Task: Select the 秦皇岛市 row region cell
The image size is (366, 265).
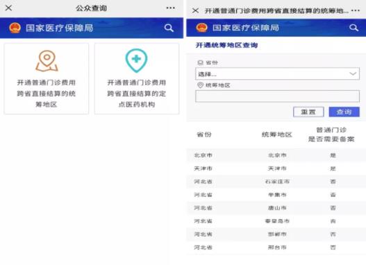Action: (277, 221)
